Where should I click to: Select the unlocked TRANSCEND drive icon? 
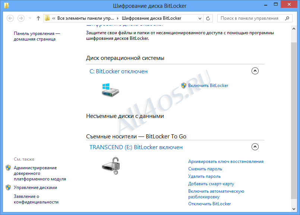[x=111, y=166]
